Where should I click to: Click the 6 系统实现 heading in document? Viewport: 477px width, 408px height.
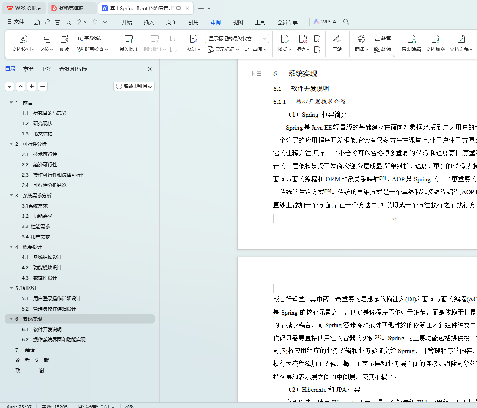[295, 74]
